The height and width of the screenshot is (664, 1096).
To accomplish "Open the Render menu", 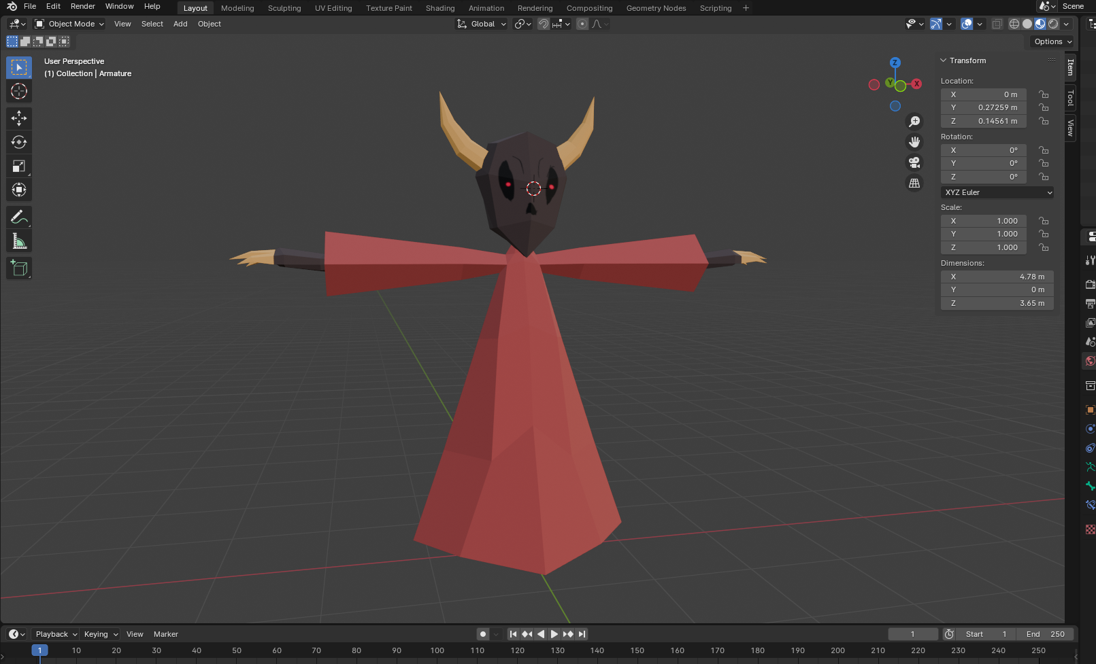I will point(83,6).
